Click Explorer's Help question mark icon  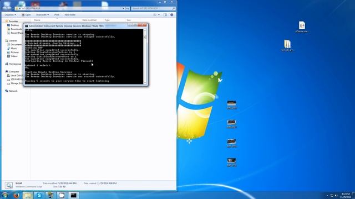tap(171, 15)
